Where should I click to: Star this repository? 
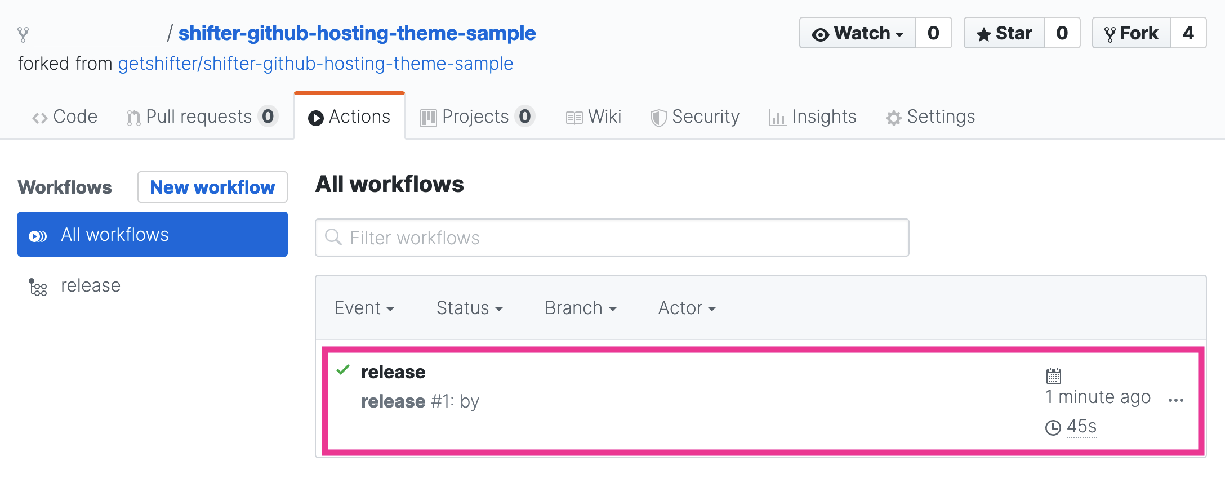[x=1004, y=33]
